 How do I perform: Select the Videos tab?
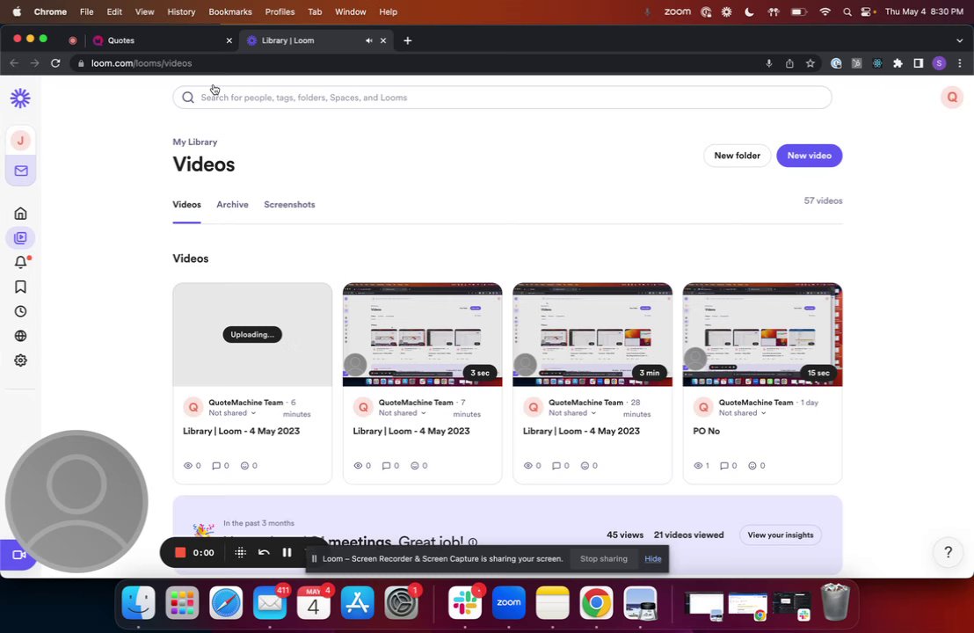pyautogui.click(x=186, y=204)
